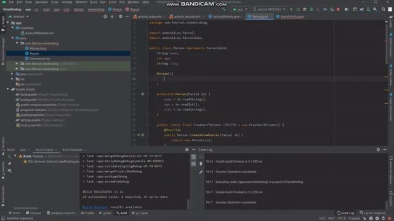This screenshot has height=221, width=394.
Task: Collapse the Build finished tree node
Action: pos(15,156)
